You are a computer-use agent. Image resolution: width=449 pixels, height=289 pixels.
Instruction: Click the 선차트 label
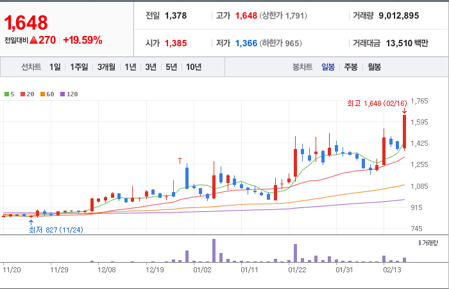point(31,67)
